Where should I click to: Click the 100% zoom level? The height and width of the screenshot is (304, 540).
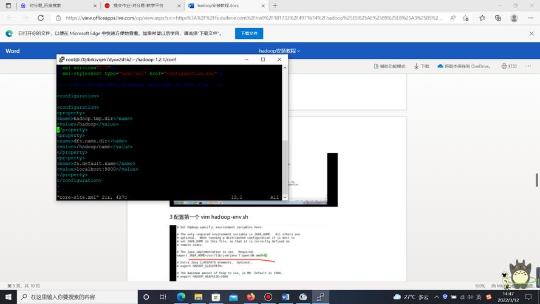[480, 286]
